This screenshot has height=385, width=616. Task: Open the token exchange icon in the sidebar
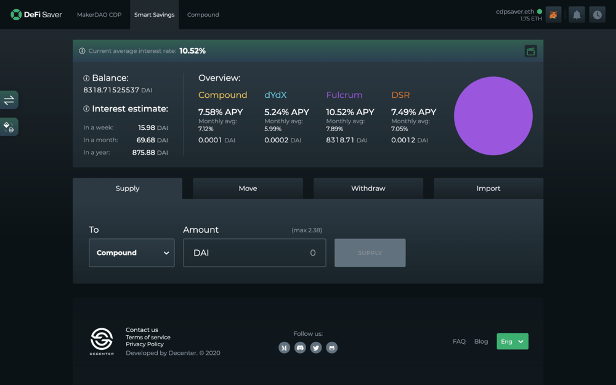9,126
